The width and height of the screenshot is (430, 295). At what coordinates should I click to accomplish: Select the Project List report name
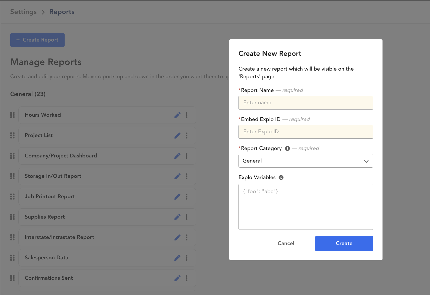pos(39,135)
